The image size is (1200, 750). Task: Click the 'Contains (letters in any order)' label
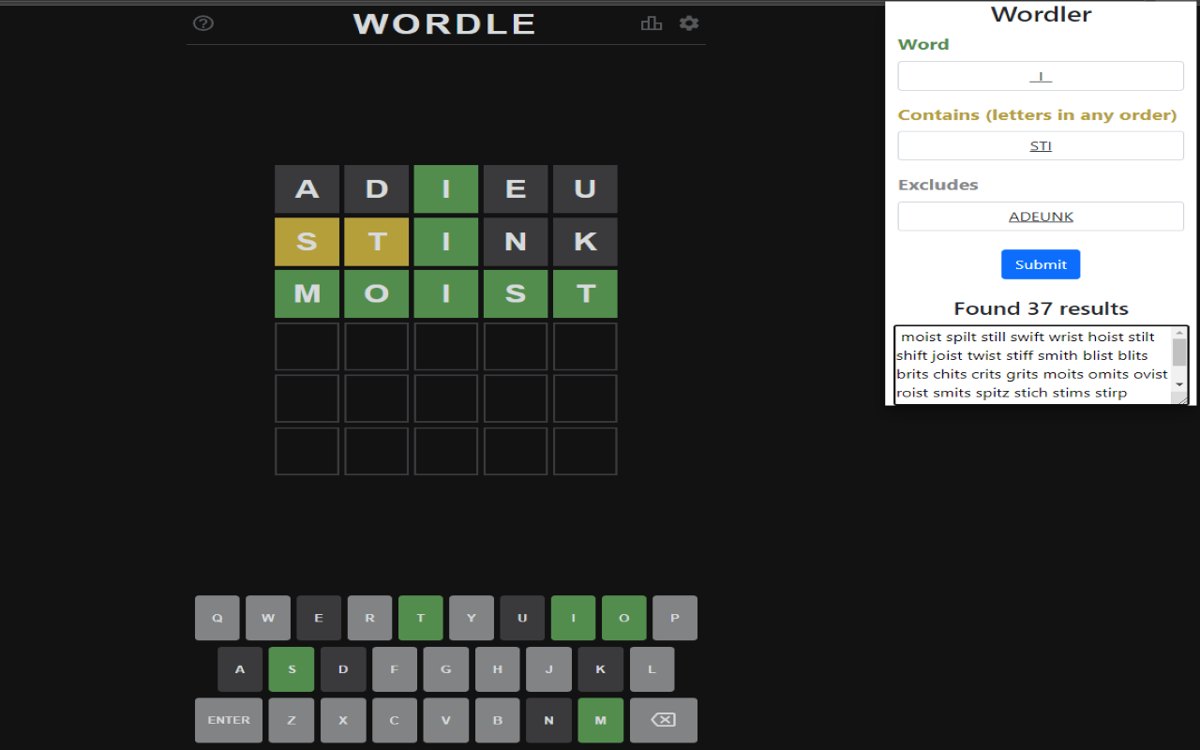[x=1038, y=114]
